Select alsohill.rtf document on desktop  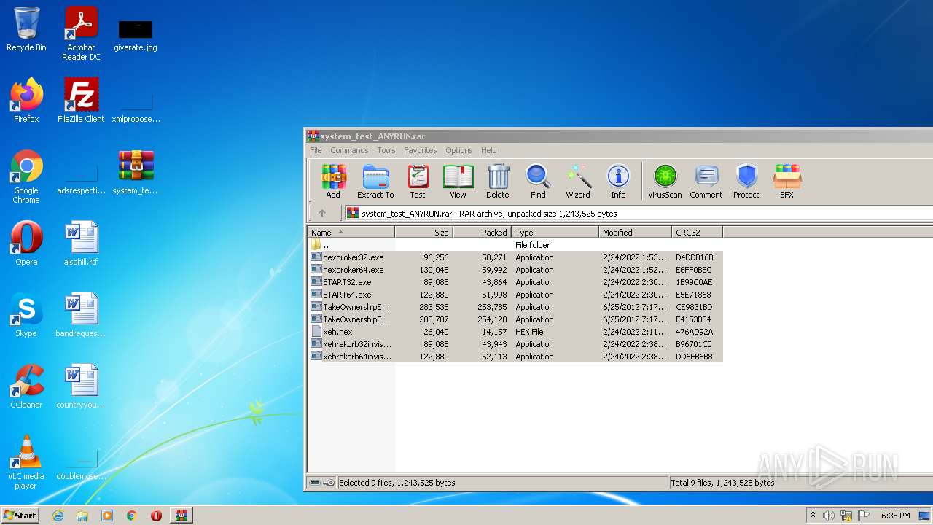[81, 244]
